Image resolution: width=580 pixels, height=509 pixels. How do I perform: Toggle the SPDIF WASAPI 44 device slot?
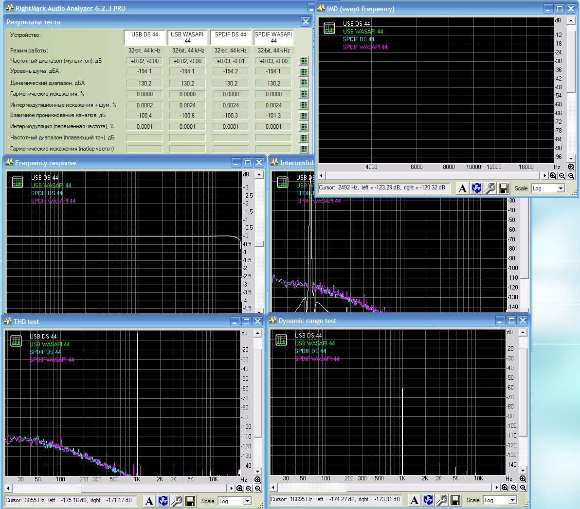pyautogui.click(x=273, y=37)
